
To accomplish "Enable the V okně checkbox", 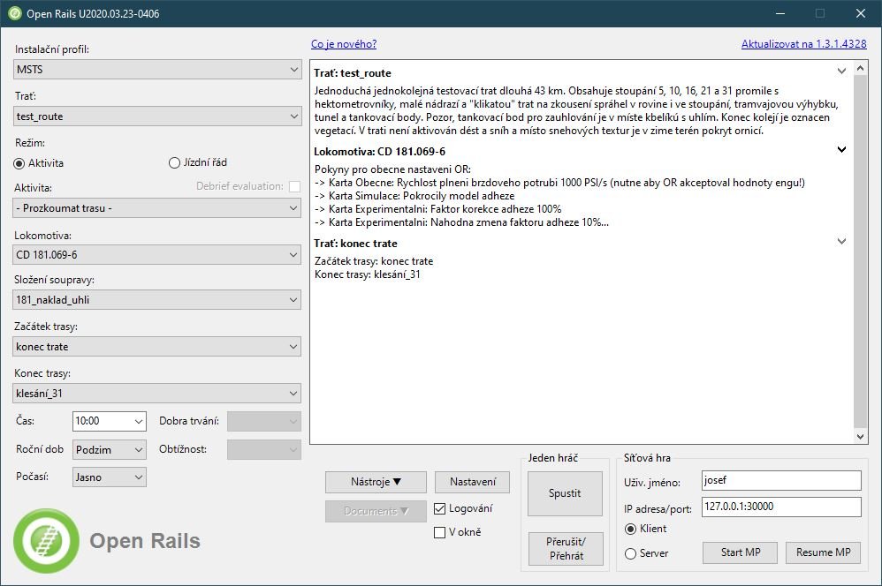I will click(440, 532).
